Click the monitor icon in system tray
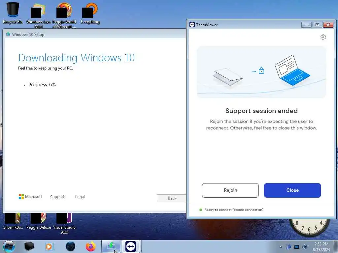This screenshot has width=338, height=253. 297,247
